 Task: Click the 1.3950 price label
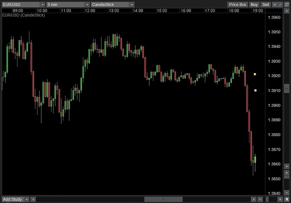point(274,32)
